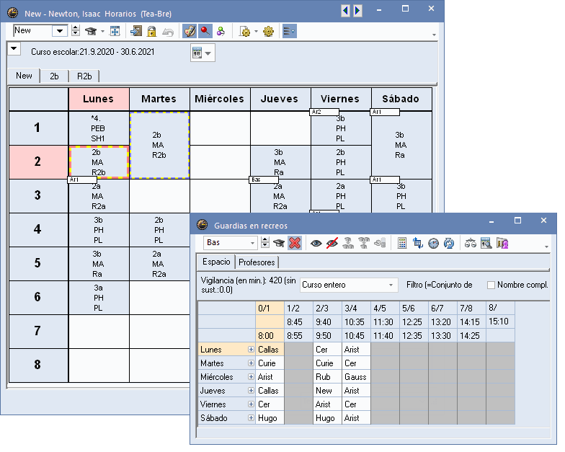Open the New teacher dropdown in Horarios
This screenshot has width=565, height=452.
(60, 31)
